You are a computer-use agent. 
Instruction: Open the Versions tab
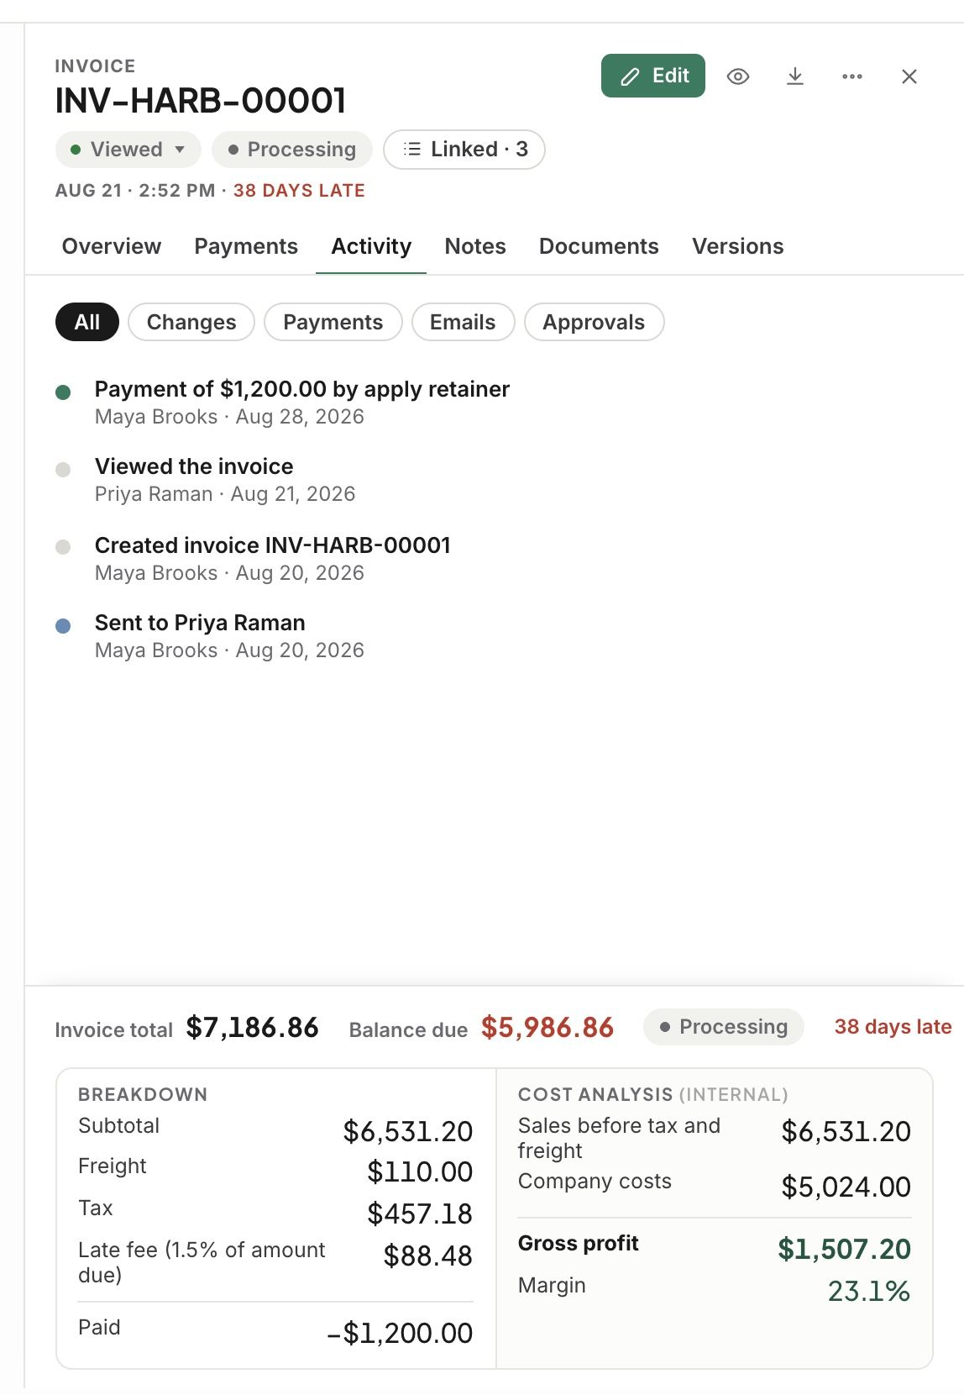(738, 246)
